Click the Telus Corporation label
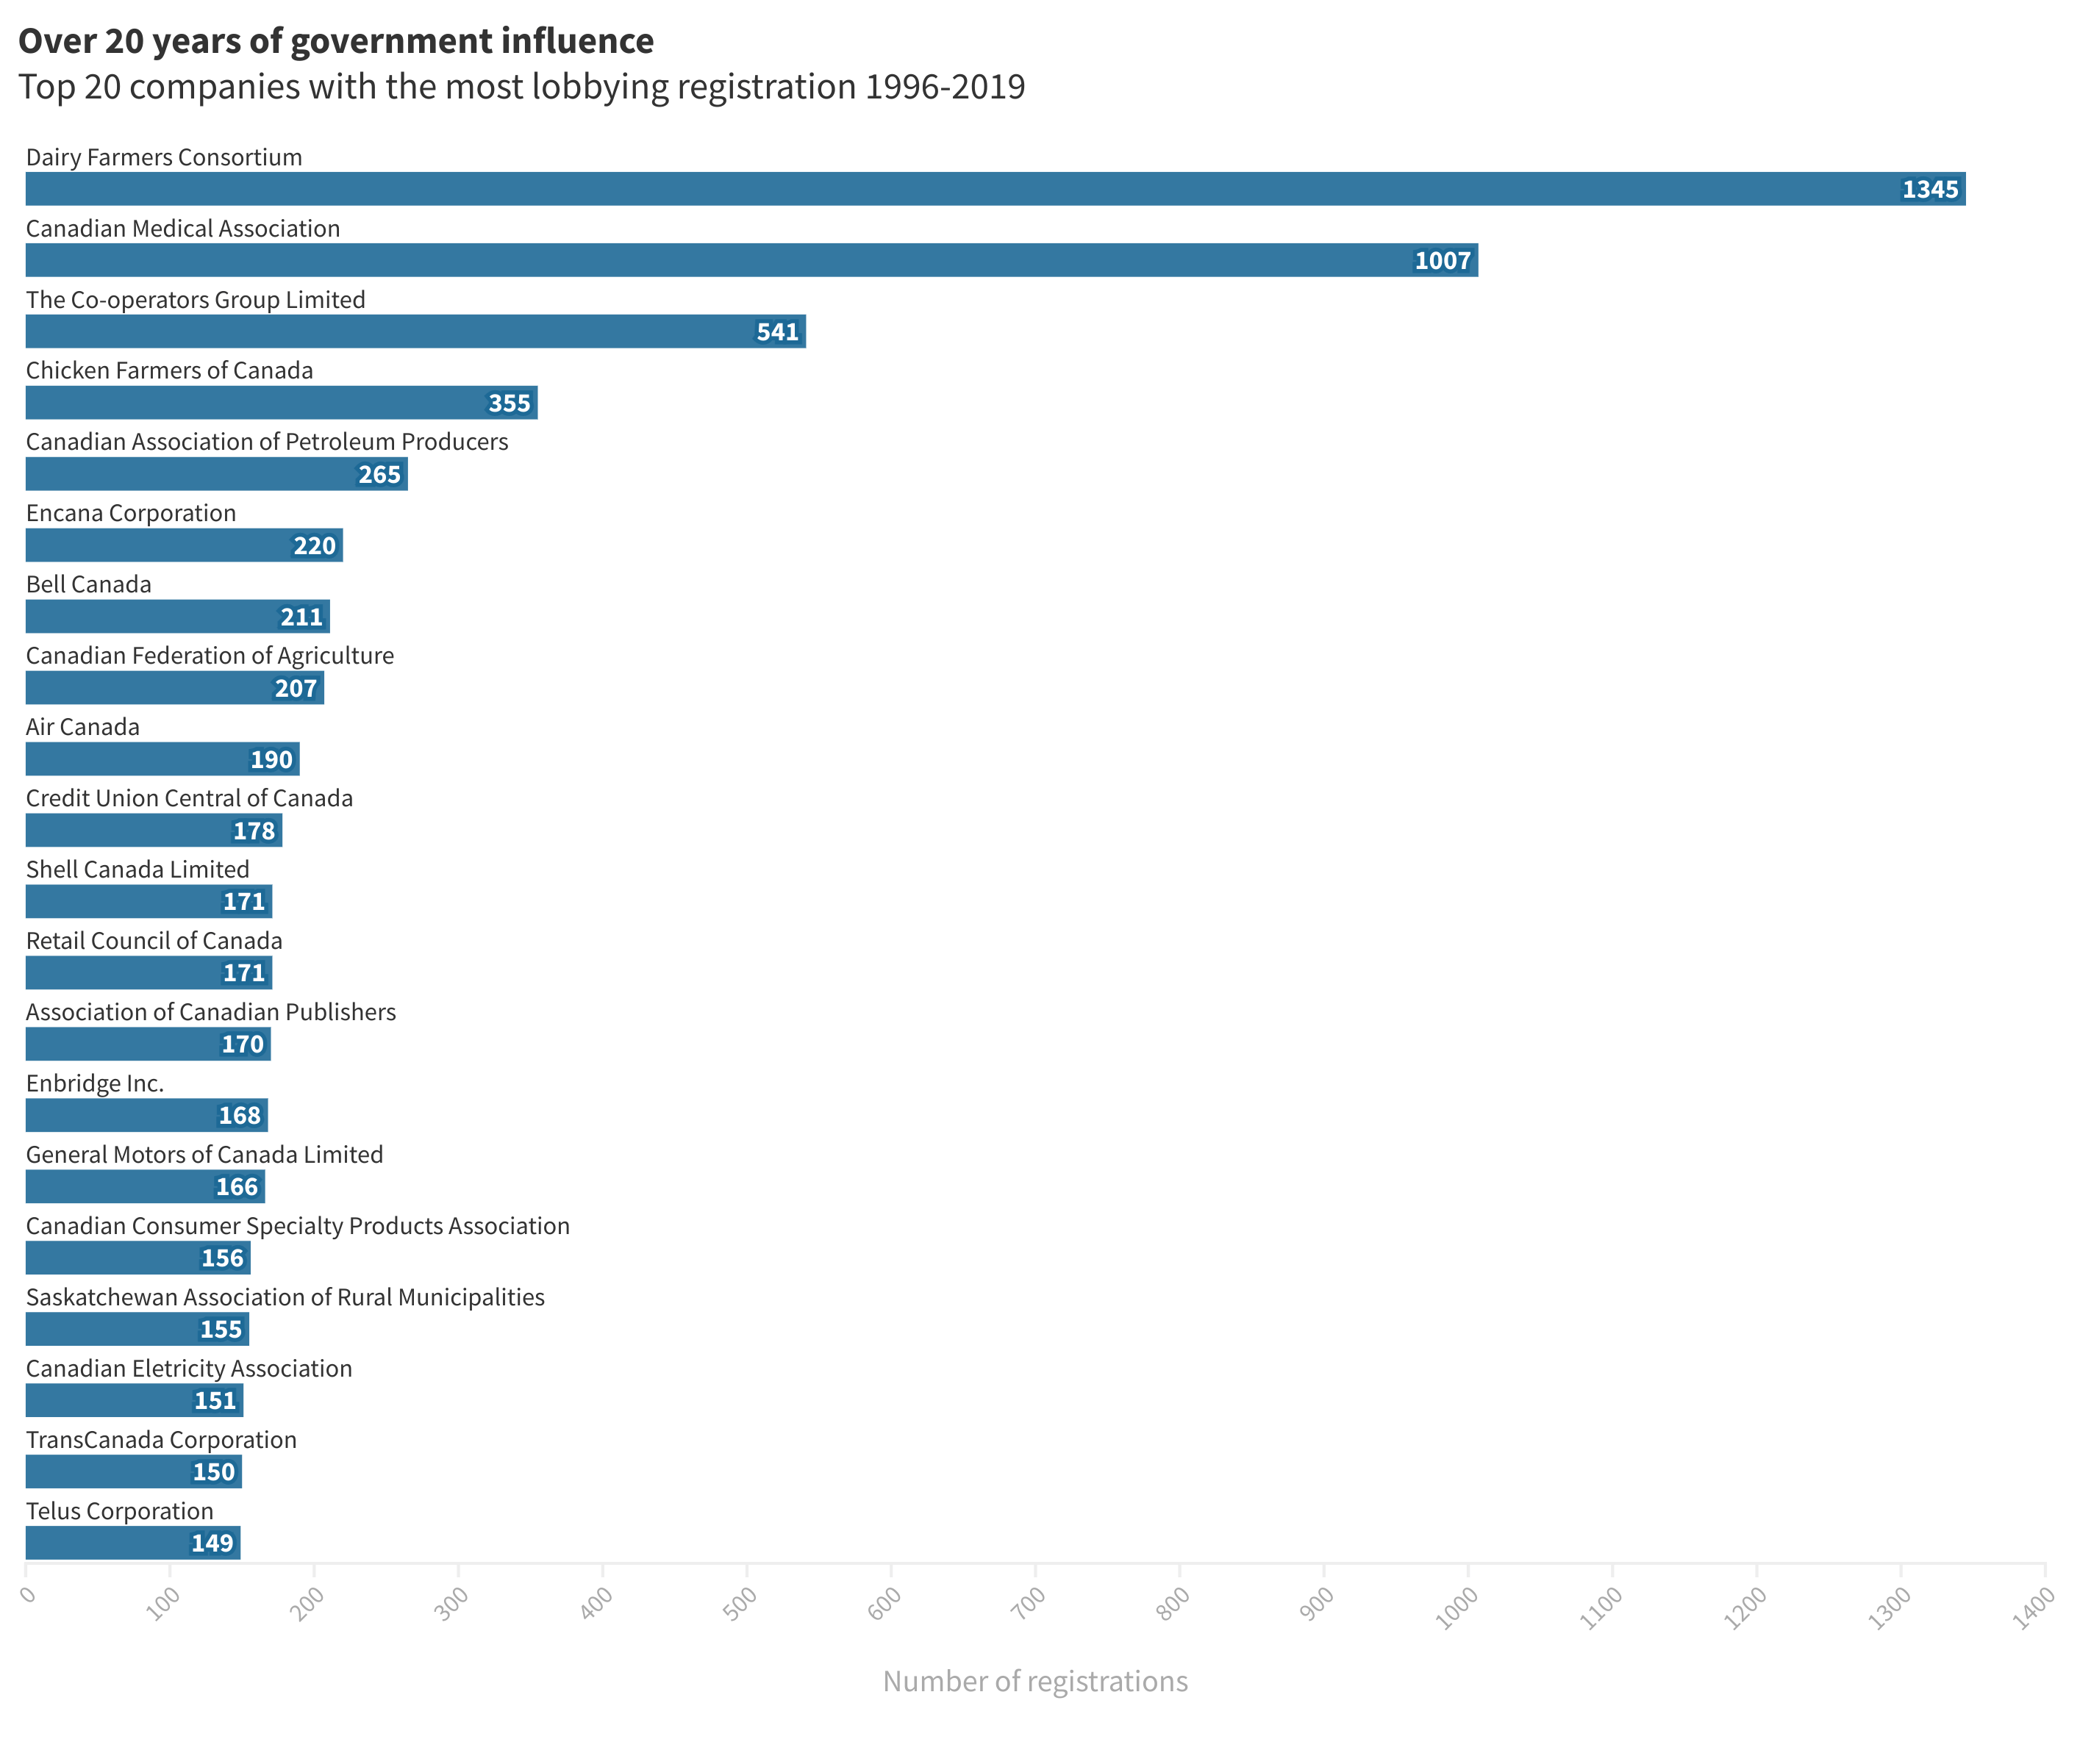 point(120,1511)
